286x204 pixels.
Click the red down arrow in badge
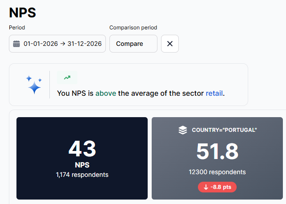coord(206,187)
